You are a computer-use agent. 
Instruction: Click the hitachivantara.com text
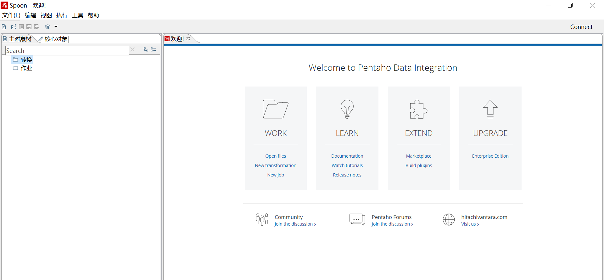click(484, 217)
